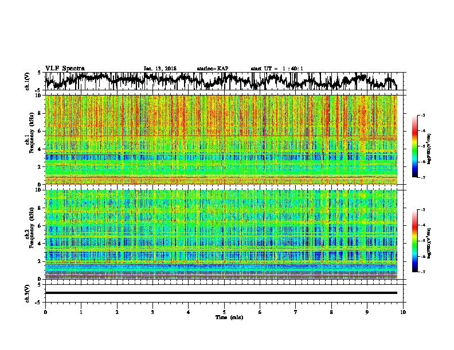Viewport: 454px width, 350px height.
Task: Click time axis tick label "8"
Action: tap(331, 312)
